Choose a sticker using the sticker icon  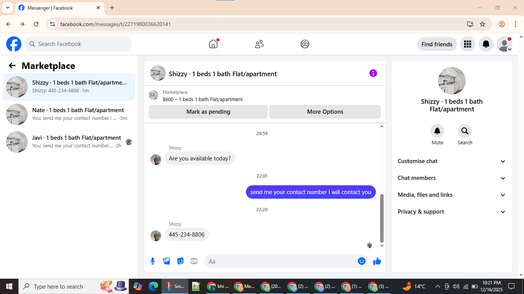pyautogui.click(x=180, y=261)
